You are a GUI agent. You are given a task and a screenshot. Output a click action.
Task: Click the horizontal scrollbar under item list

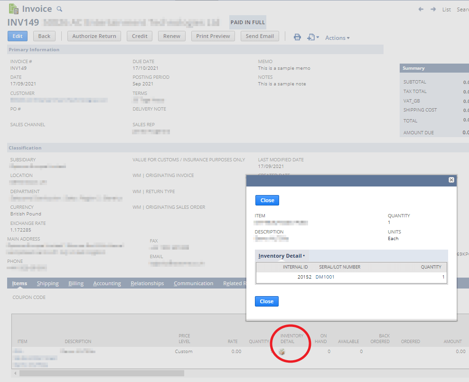[102, 373]
